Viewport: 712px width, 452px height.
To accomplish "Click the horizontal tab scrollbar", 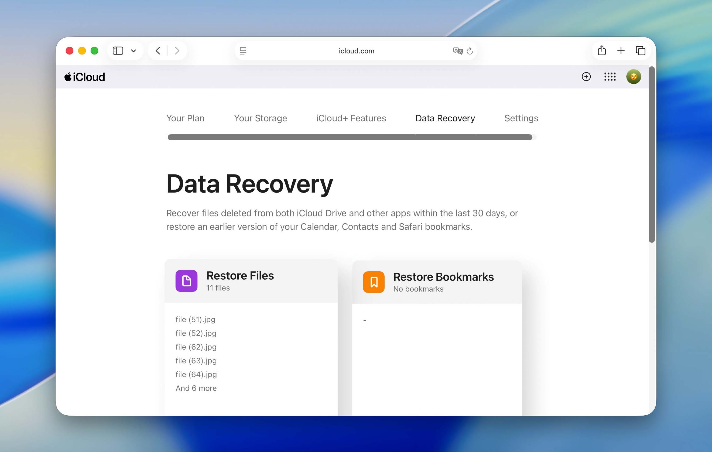I will [350, 137].
